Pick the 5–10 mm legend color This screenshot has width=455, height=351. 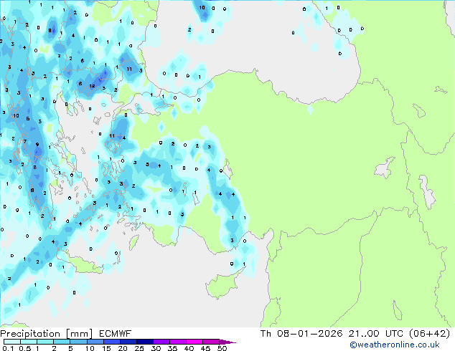[78, 342]
